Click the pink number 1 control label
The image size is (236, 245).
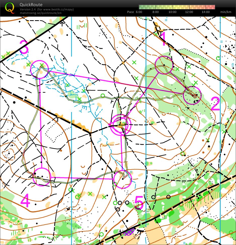pyautogui.click(x=164, y=39)
